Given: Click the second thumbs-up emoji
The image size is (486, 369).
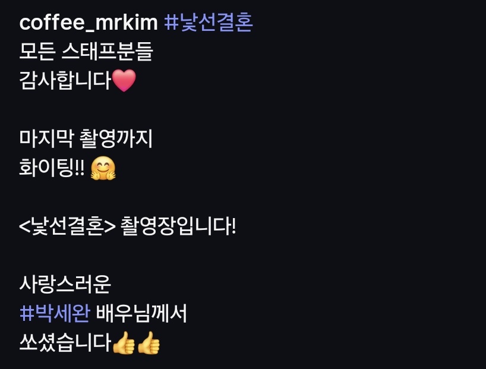Looking at the screenshot, I should click(x=149, y=342).
